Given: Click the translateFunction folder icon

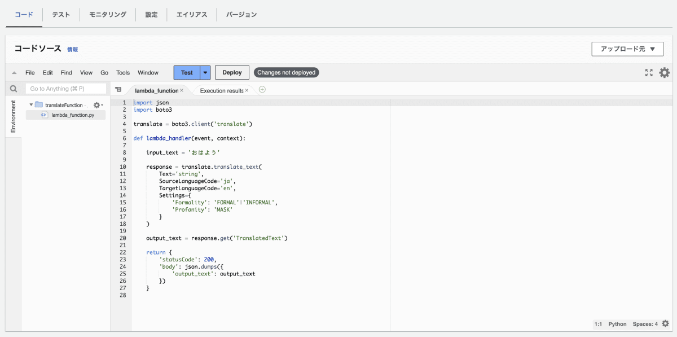Looking at the screenshot, I should (38, 105).
